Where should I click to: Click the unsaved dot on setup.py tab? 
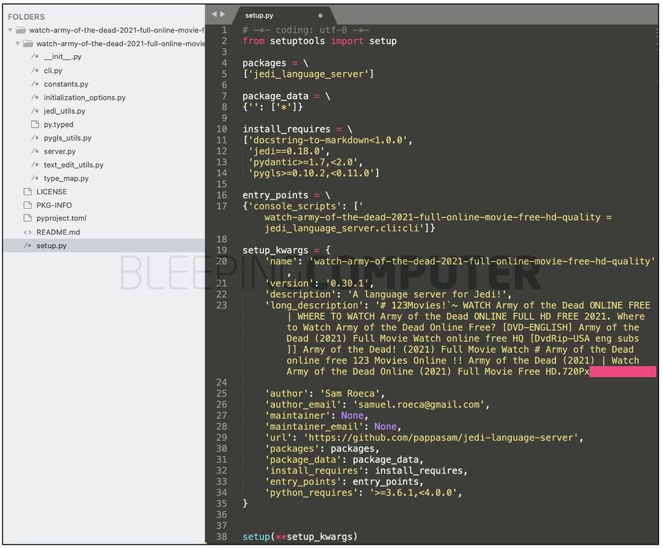320,15
